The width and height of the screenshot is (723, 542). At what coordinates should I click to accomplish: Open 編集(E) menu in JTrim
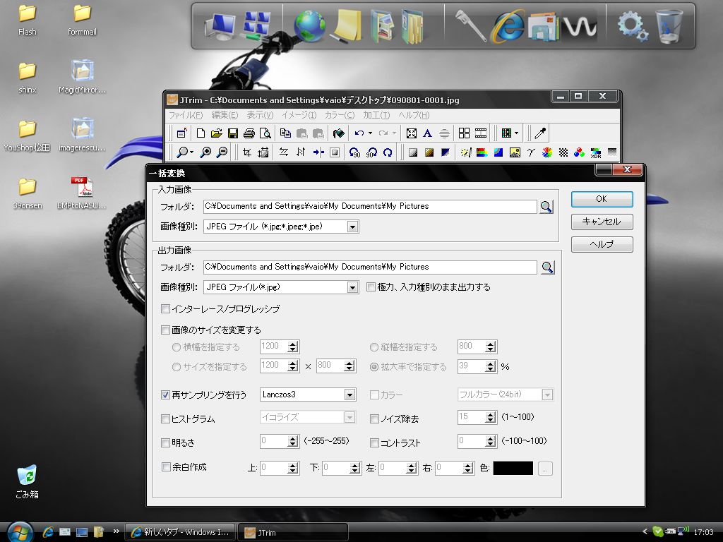click(225, 115)
